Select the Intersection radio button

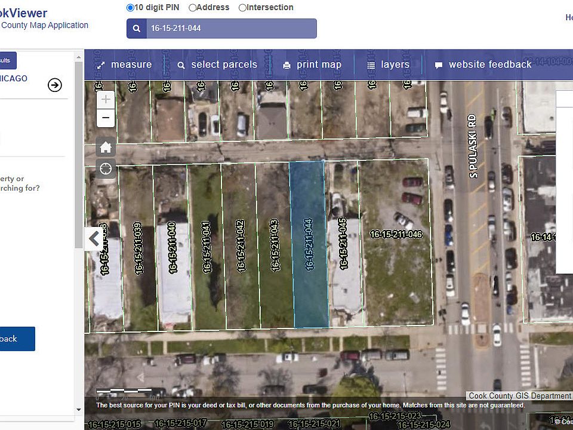coord(242,8)
